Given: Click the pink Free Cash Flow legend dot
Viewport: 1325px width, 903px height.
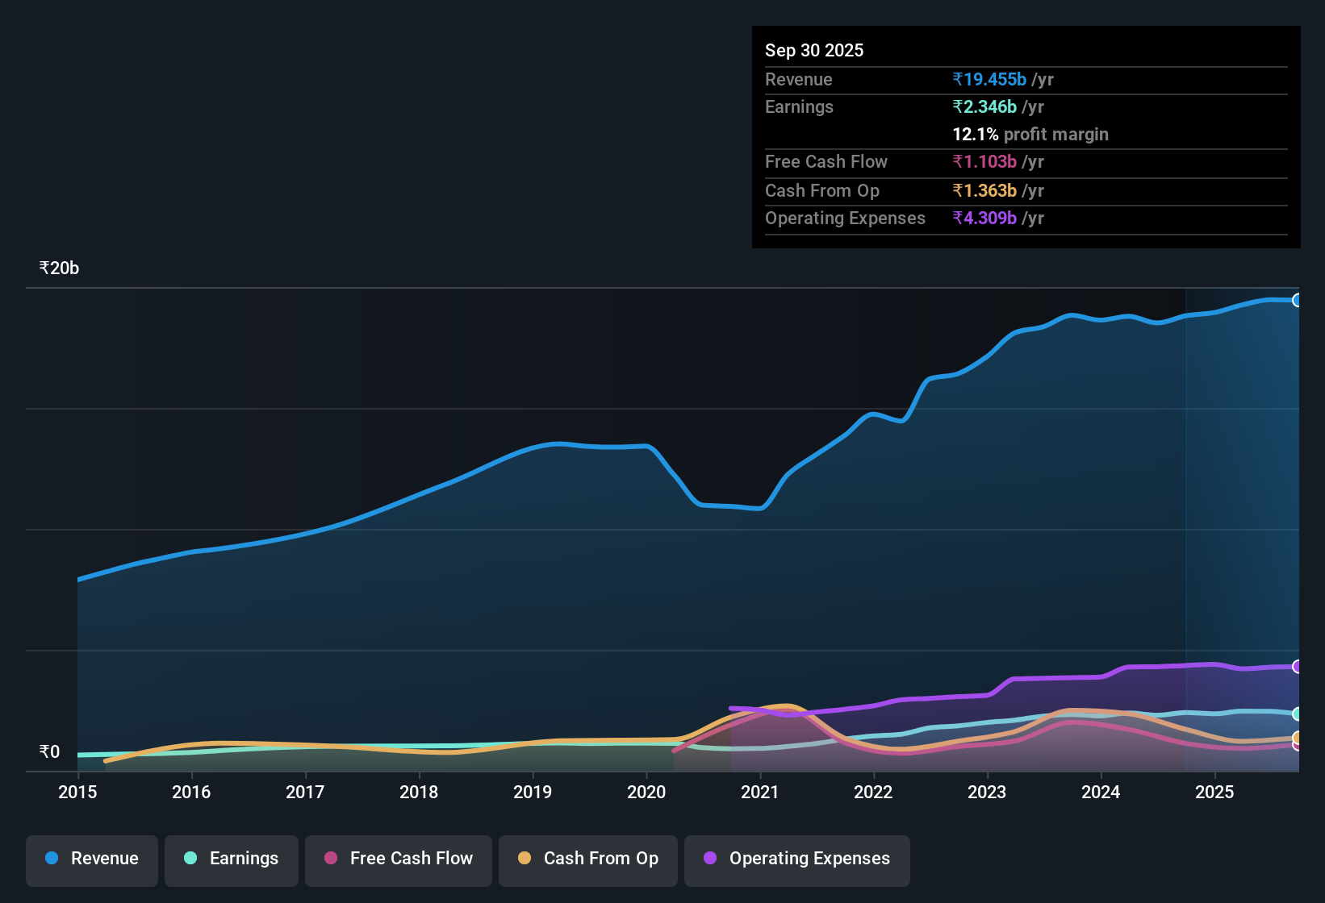Looking at the screenshot, I should pos(331,859).
